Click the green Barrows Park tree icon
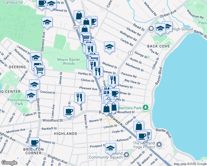Screen dimensions: 207x166 (146, 107)
